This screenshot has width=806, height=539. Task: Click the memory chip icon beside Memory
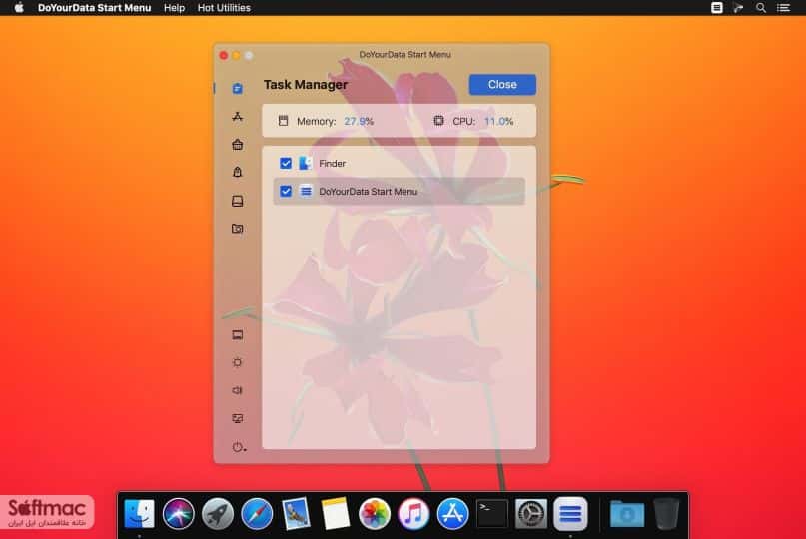tap(283, 121)
